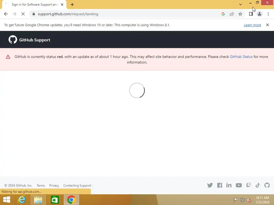The width and height of the screenshot is (274, 205).
Task: Open a new tab with the plus button
Action: (72, 5)
